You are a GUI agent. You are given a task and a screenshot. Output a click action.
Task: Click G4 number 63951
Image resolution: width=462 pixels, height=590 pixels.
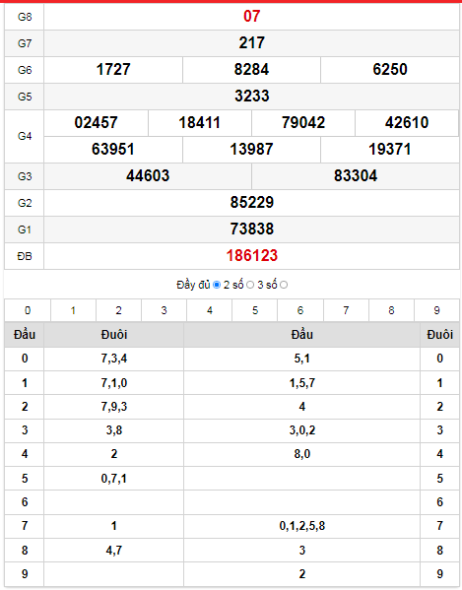pos(113,150)
